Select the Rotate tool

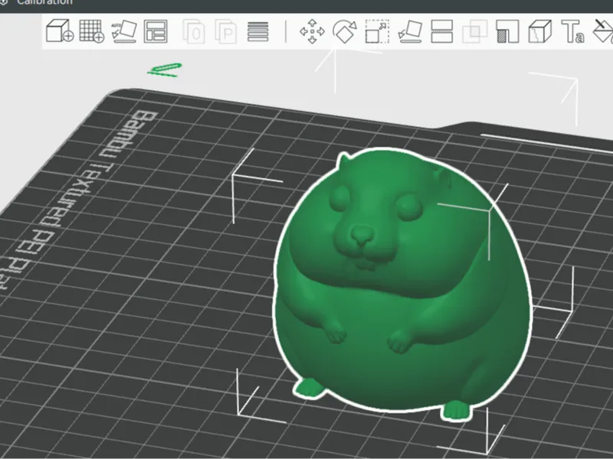click(x=344, y=31)
